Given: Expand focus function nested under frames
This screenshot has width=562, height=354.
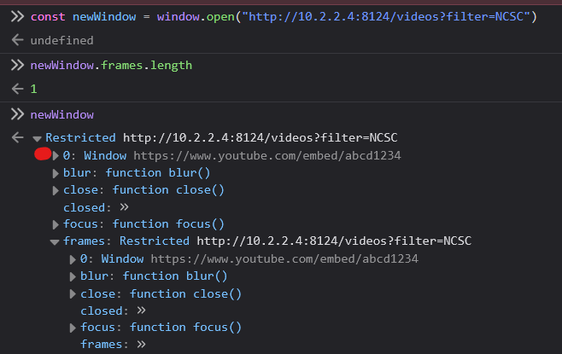Looking at the screenshot, I should pos(73,328).
